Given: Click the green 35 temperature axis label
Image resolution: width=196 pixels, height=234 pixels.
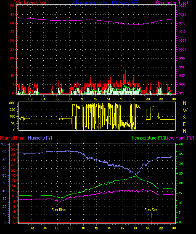Looking at the screenshot, I should pyautogui.click(x=181, y=154).
